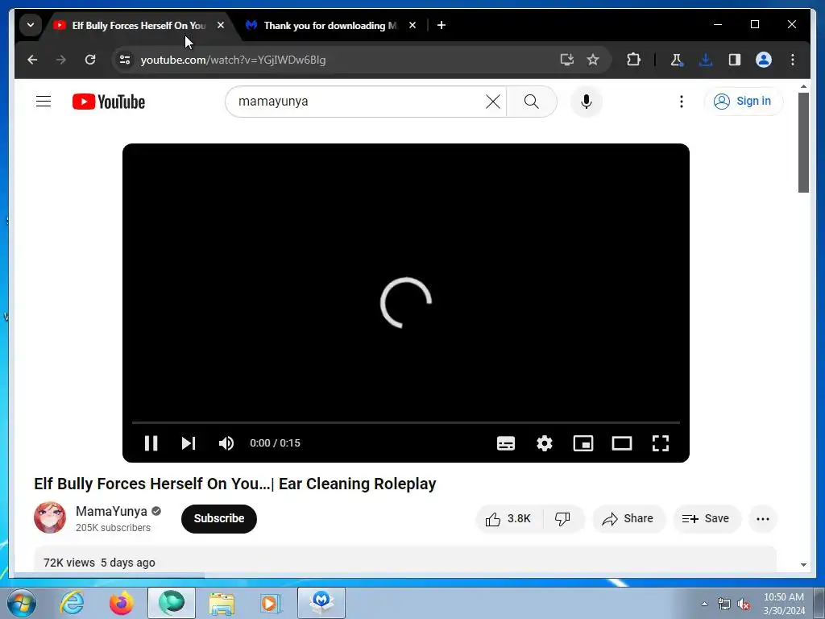Show browser downloads
Screen dimensions: 825x619
(706, 60)
